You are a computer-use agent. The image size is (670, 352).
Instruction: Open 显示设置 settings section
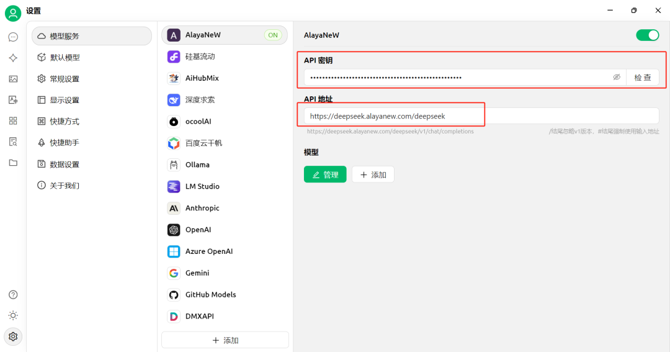91,100
